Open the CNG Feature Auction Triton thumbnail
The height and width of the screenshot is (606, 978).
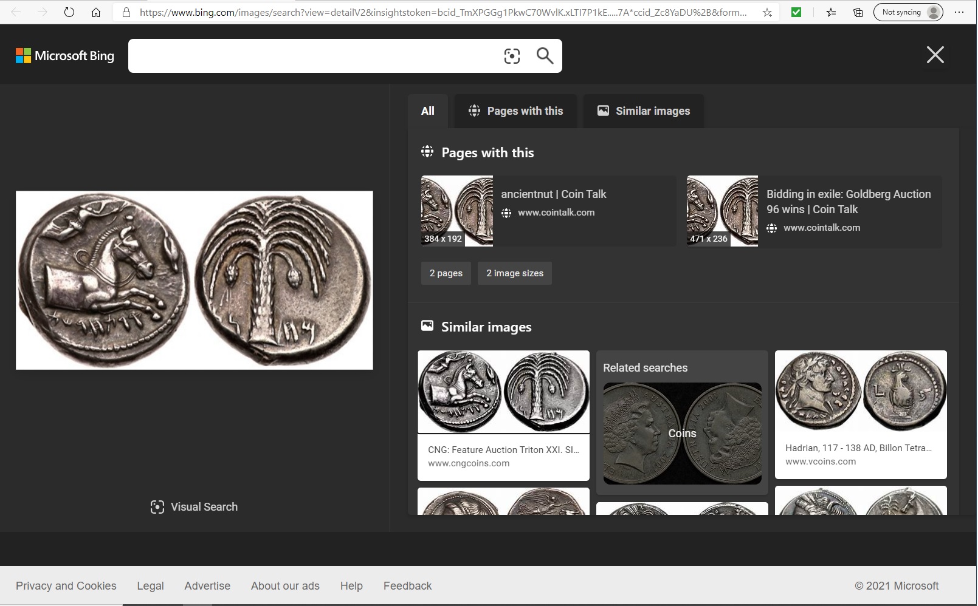coord(503,392)
